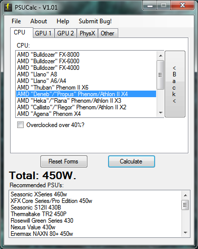The height and width of the screenshot is (249, 198).
Task: Select Thermaltake TR2 450P entry
Action: [95, 214]
